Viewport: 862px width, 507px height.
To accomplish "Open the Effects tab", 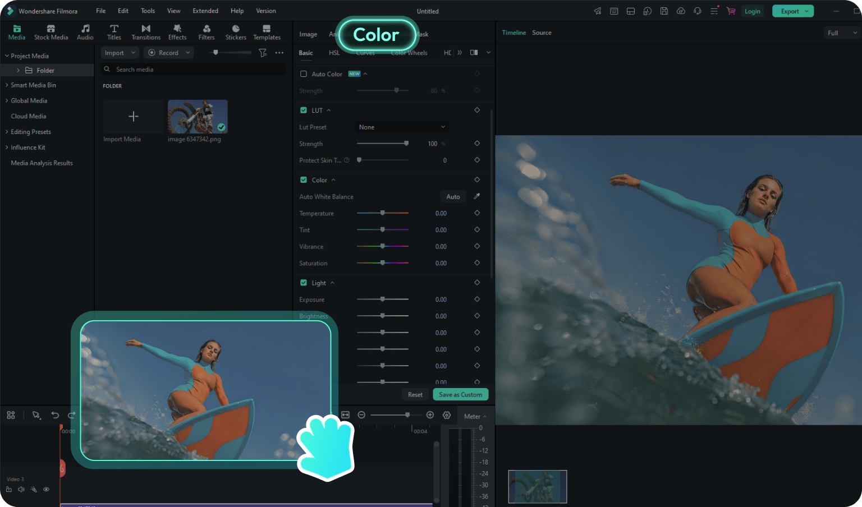I will [x=177, y=33].
